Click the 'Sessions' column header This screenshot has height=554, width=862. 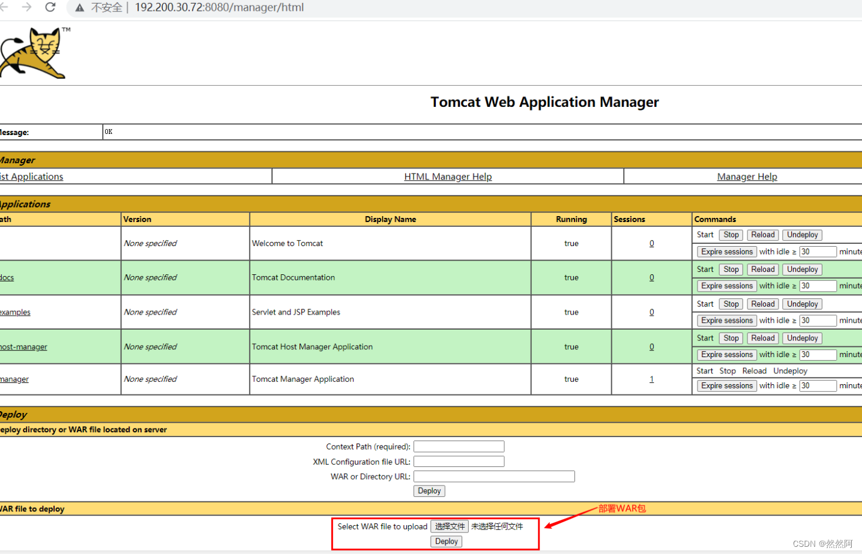coord(652,219)
